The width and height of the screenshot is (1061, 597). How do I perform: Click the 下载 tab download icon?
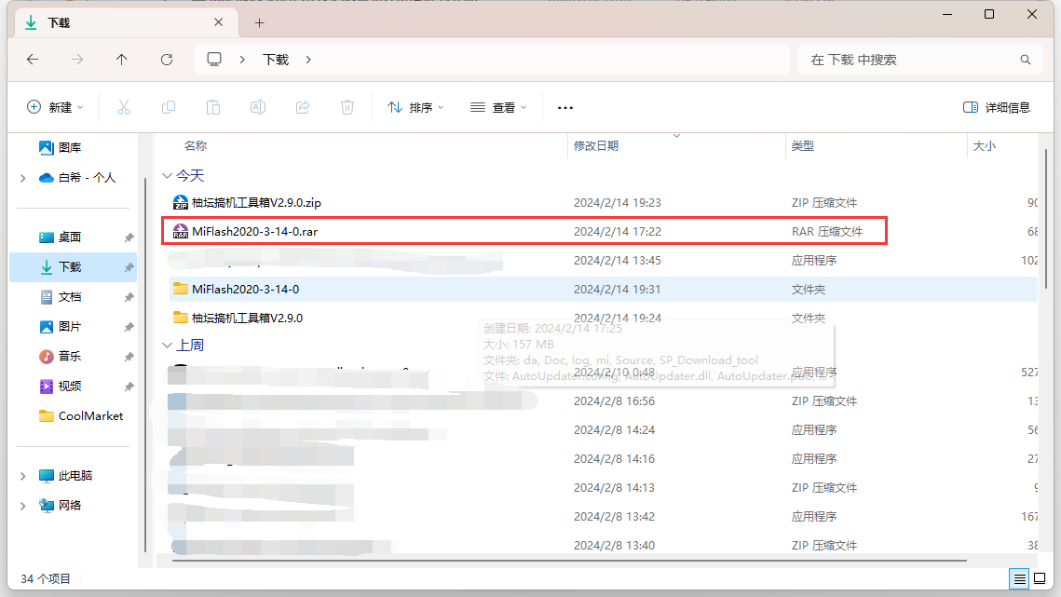coord(31,22)
